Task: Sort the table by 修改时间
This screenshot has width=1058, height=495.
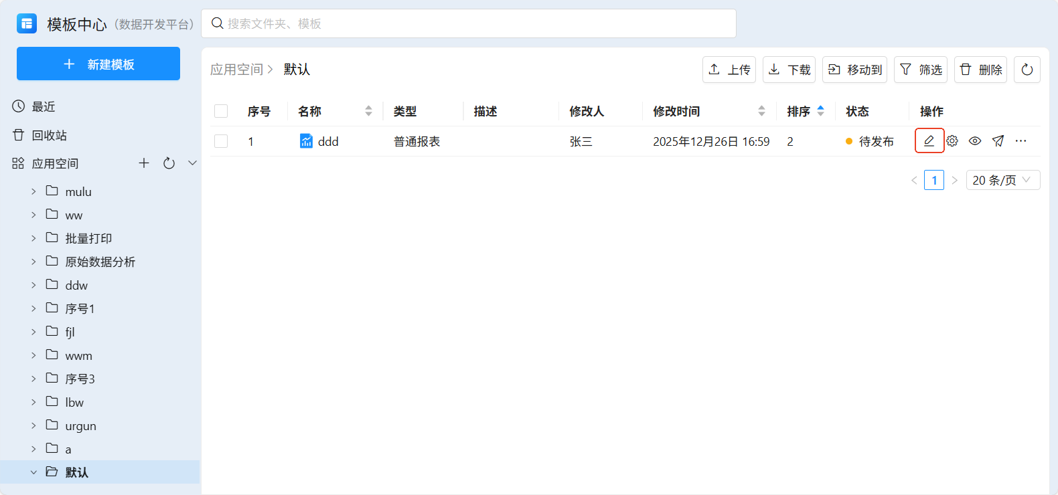Action: (761, 111)
